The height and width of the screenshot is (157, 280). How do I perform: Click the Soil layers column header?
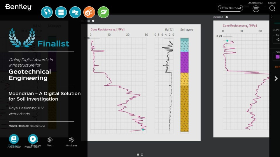(x=187, y=30)
